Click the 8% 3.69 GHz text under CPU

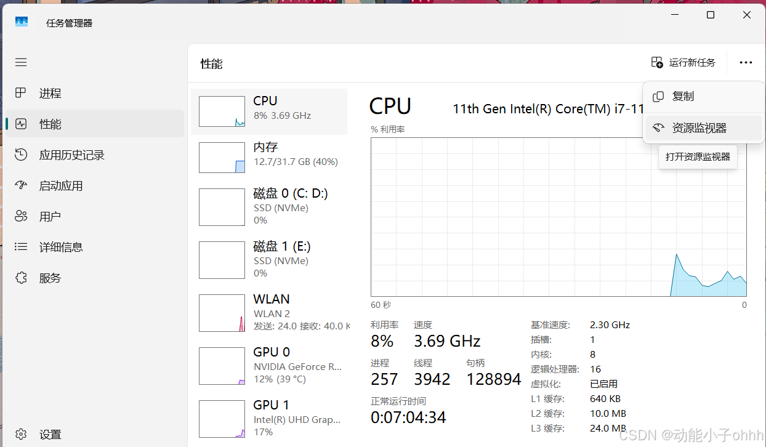point(282,115)
